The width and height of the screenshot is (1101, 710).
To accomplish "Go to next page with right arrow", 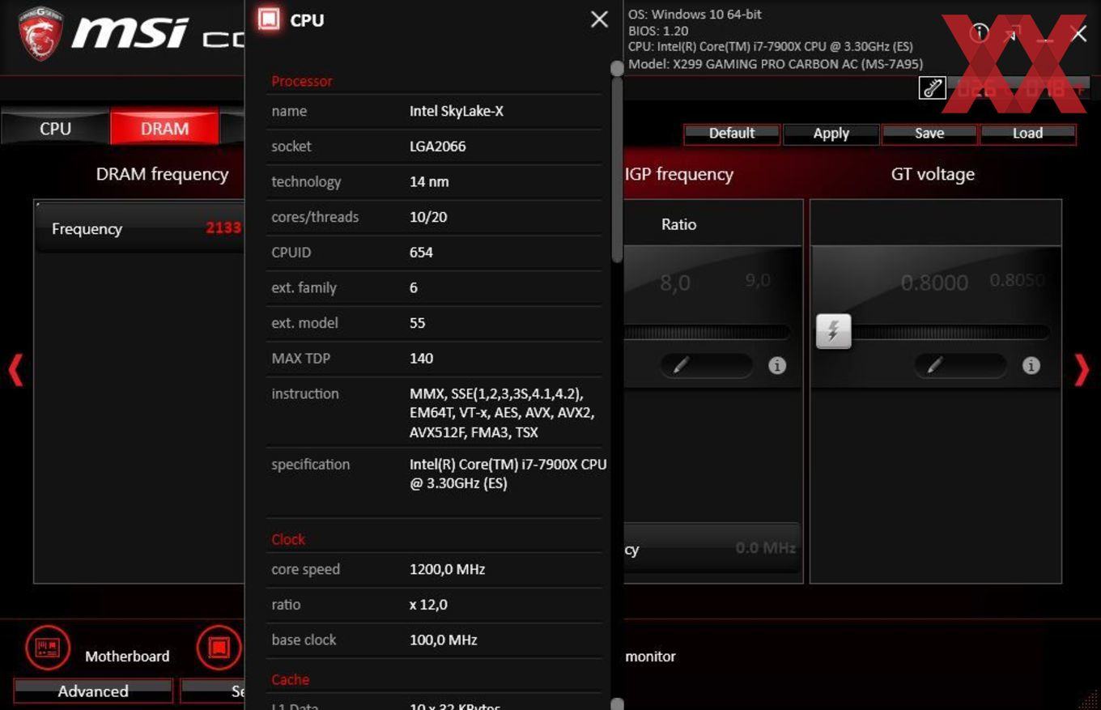I will click(x=1082, y=370).
